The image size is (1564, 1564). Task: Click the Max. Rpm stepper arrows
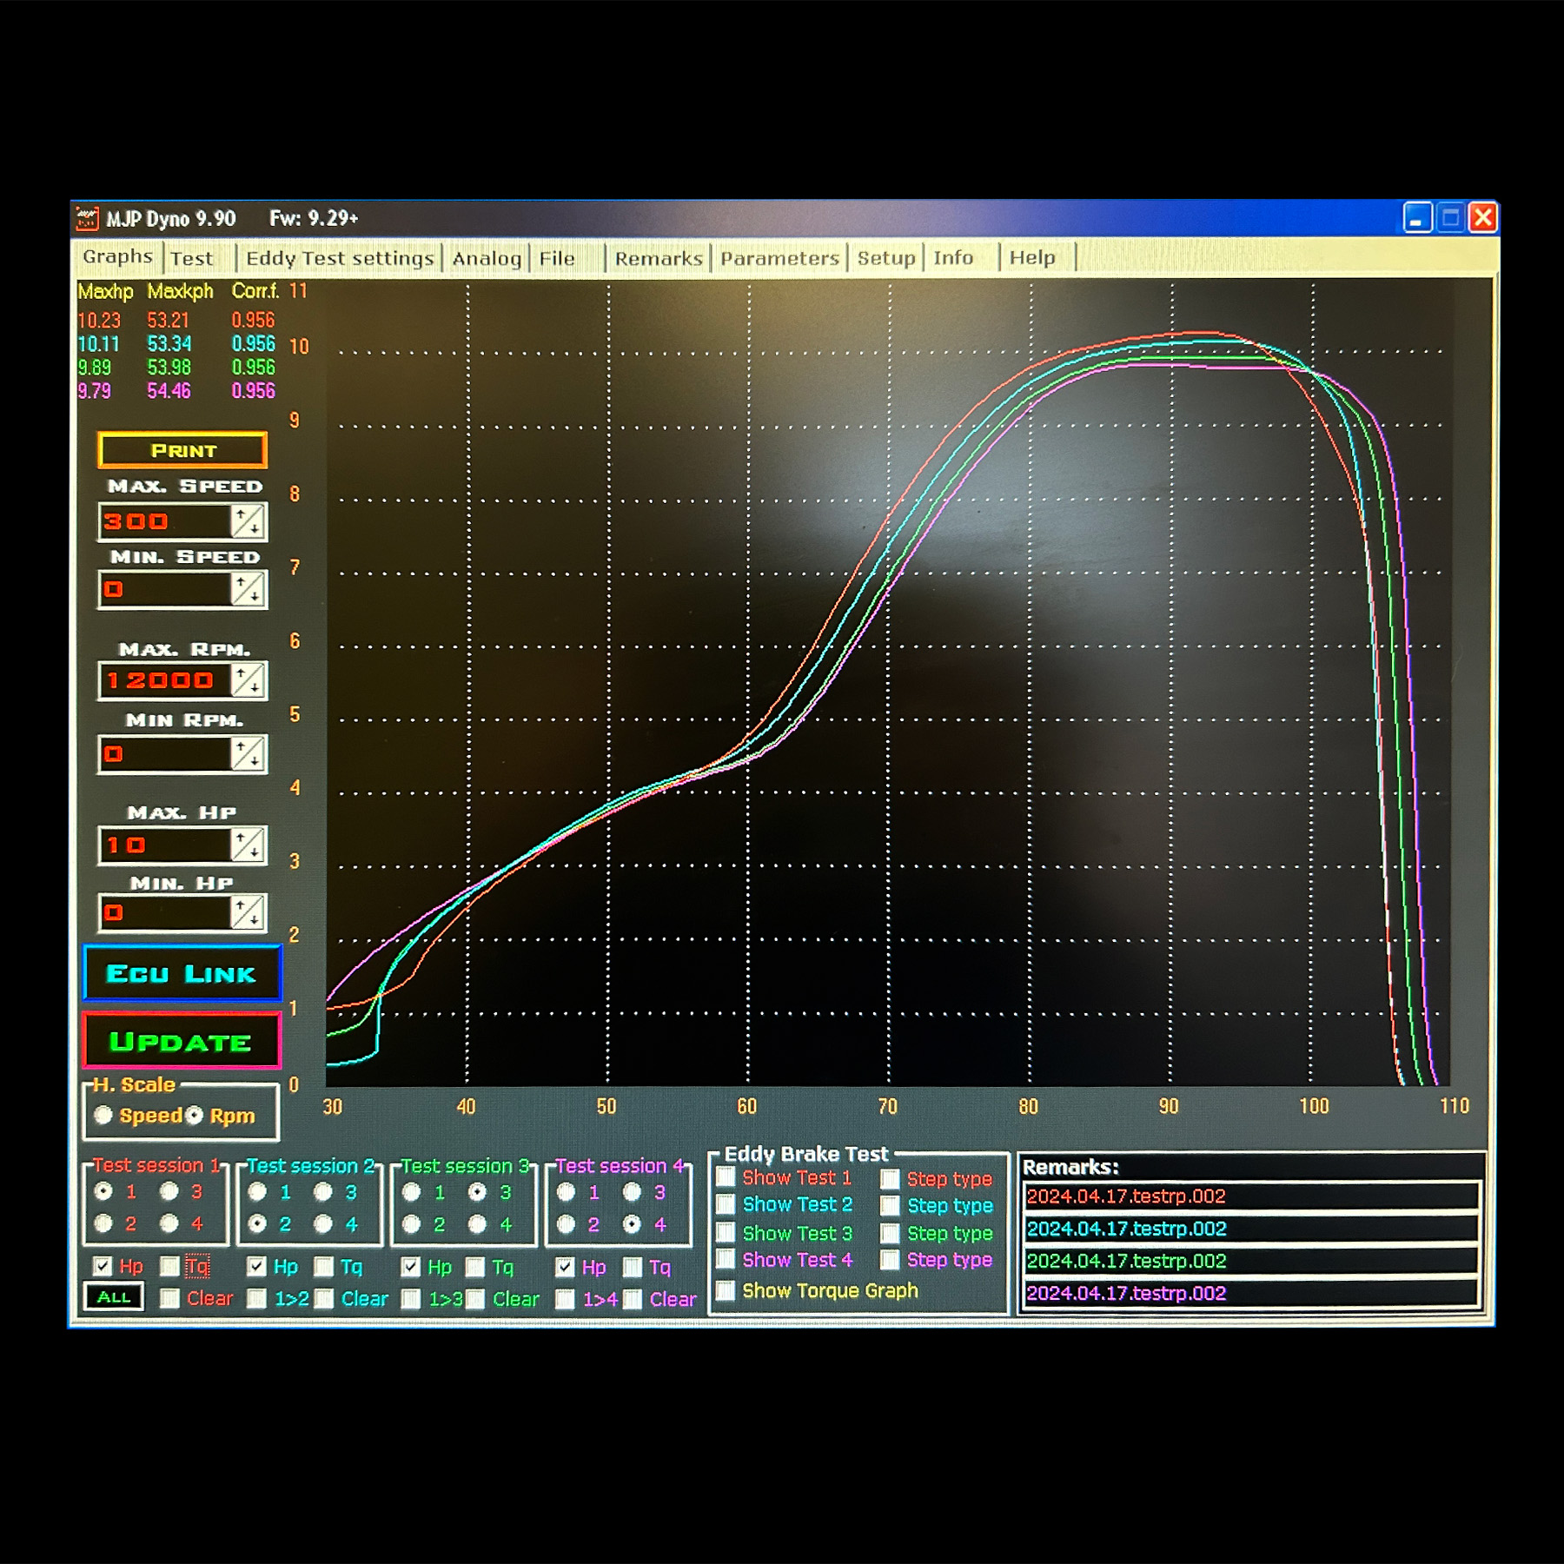click(248, 680)
